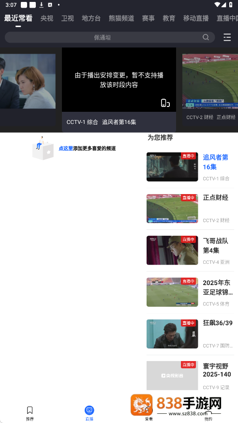Select the 教育 tab
238x423 pixels.
pos(169,18)
